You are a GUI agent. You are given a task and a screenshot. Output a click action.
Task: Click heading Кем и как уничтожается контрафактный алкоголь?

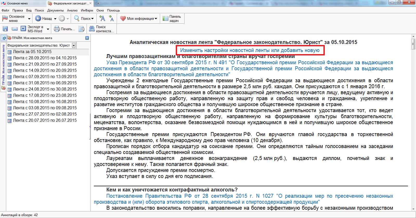(172, 190)
